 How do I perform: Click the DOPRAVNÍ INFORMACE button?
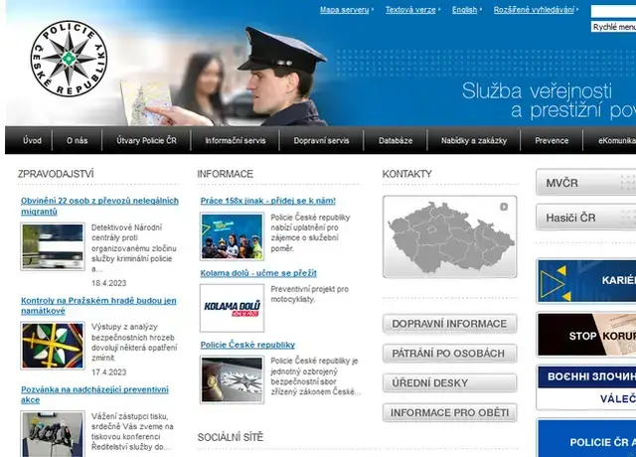pos(449,324)
